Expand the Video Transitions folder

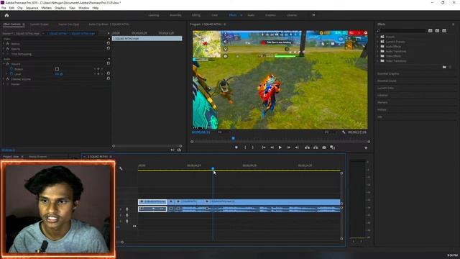(378, 60)
